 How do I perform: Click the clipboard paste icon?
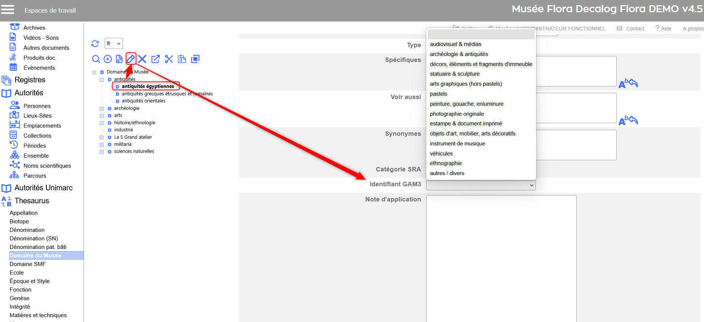[182, 59]
